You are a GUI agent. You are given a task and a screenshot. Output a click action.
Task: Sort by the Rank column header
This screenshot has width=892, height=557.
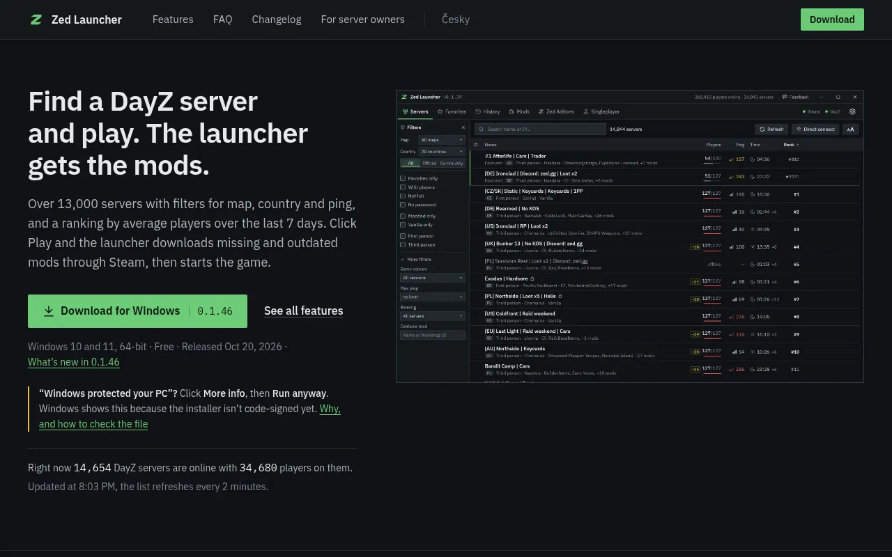point(791,145)
